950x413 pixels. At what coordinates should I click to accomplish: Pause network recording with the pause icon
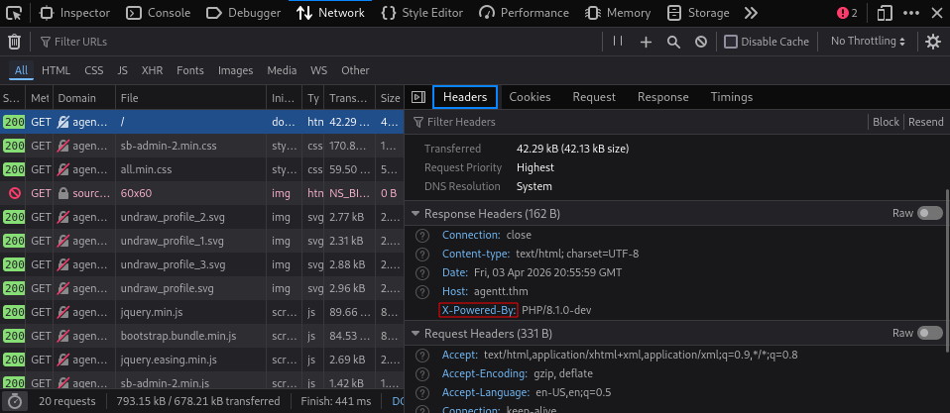[618, 42]
